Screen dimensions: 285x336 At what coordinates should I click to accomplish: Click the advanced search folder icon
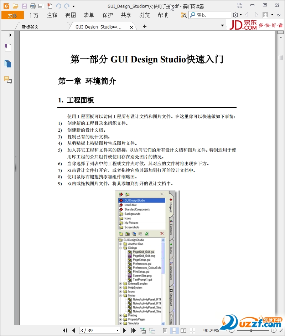[183, 15]
